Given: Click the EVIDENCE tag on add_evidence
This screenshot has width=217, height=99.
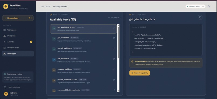Looking at the screenshot, I should click(x=74, y=58).
